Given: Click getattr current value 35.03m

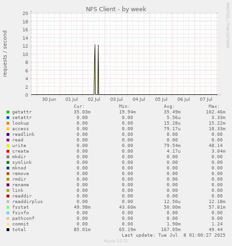Looking at the screenshot, I should coord(82,112).
